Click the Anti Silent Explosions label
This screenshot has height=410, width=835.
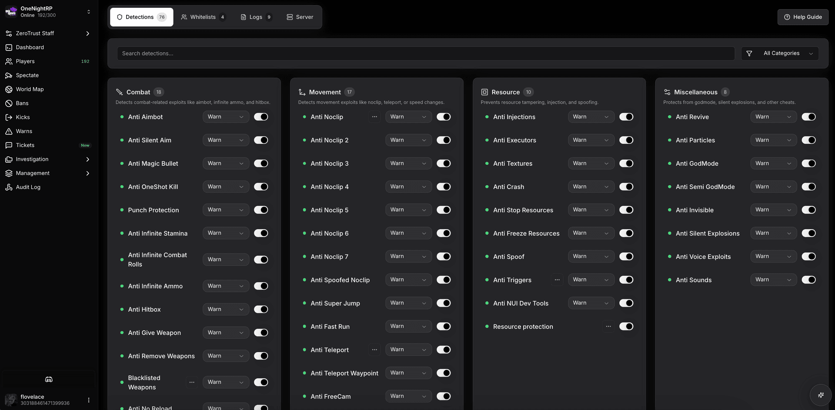[x=708, y=233]
